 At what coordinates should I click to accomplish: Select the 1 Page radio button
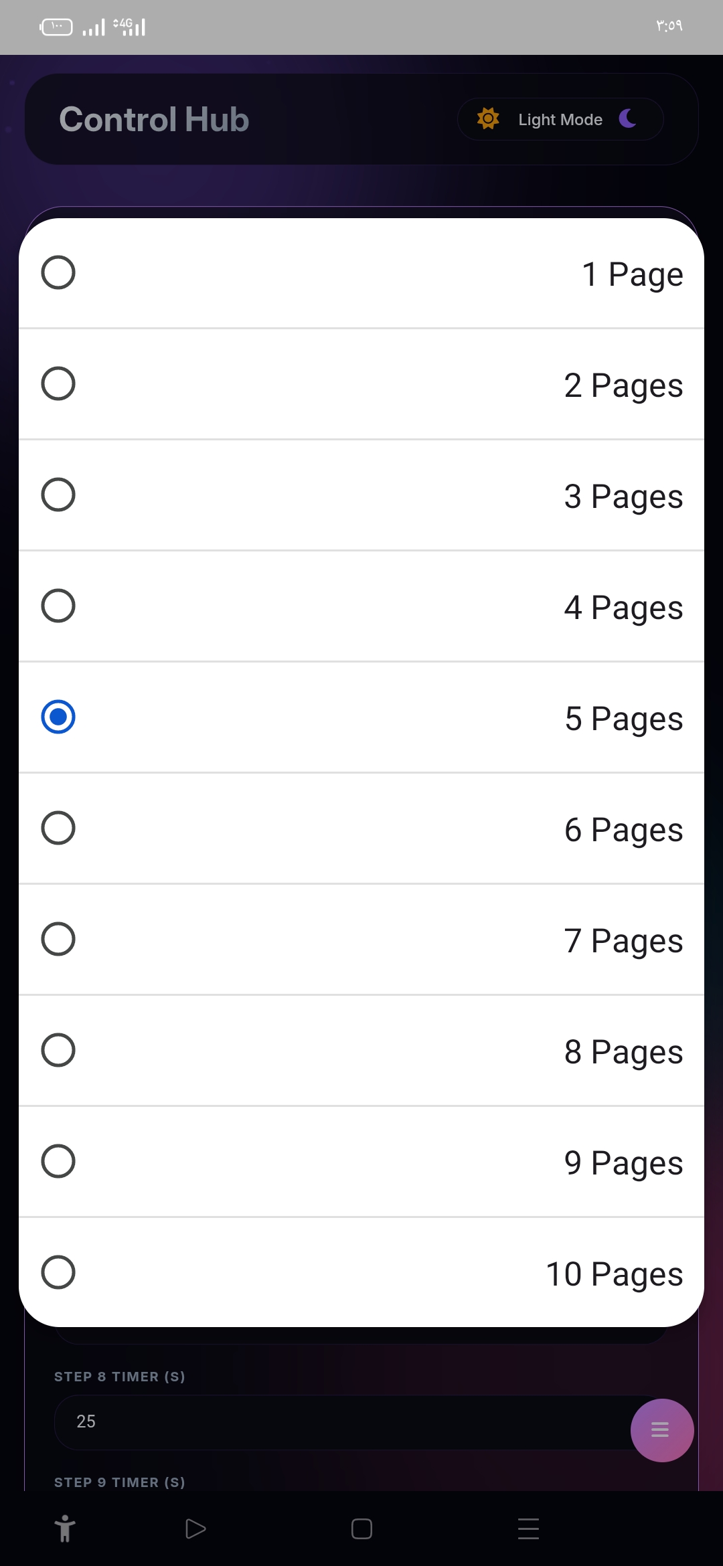pos(58,273)
